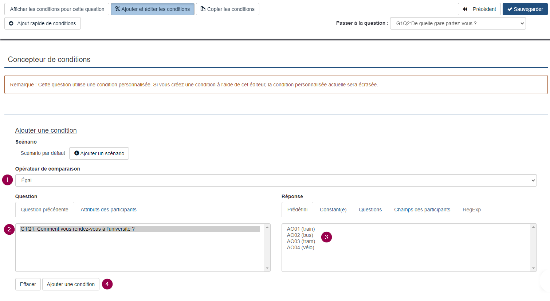Open the Constant(e) tab
550x301 pixels.
coord(333,210)
